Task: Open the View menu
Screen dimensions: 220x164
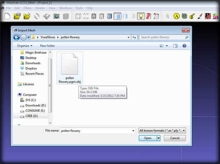Action: pyautogui.click(x=52, y=8)
